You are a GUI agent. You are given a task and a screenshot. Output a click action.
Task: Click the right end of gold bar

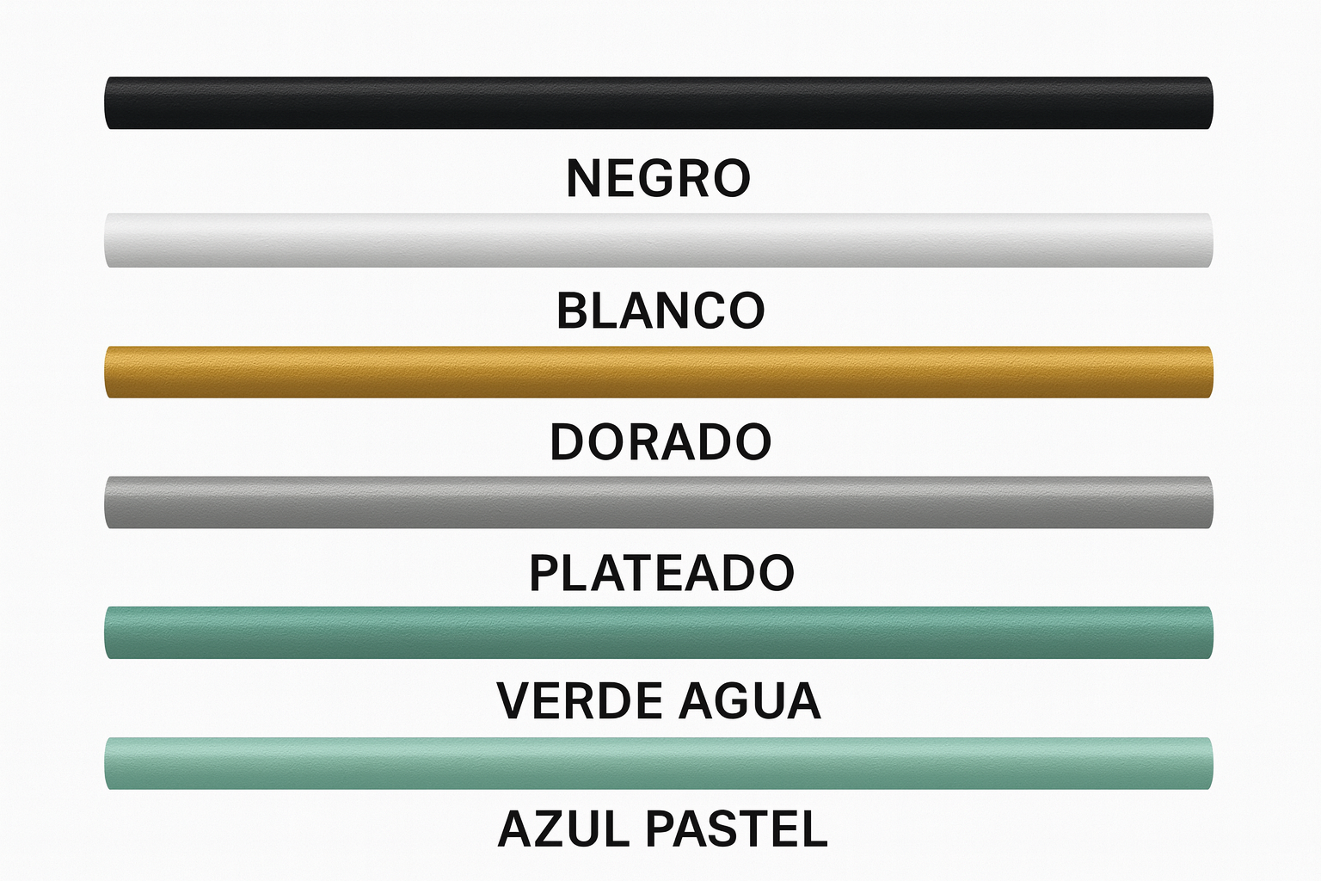point(1203,372)
